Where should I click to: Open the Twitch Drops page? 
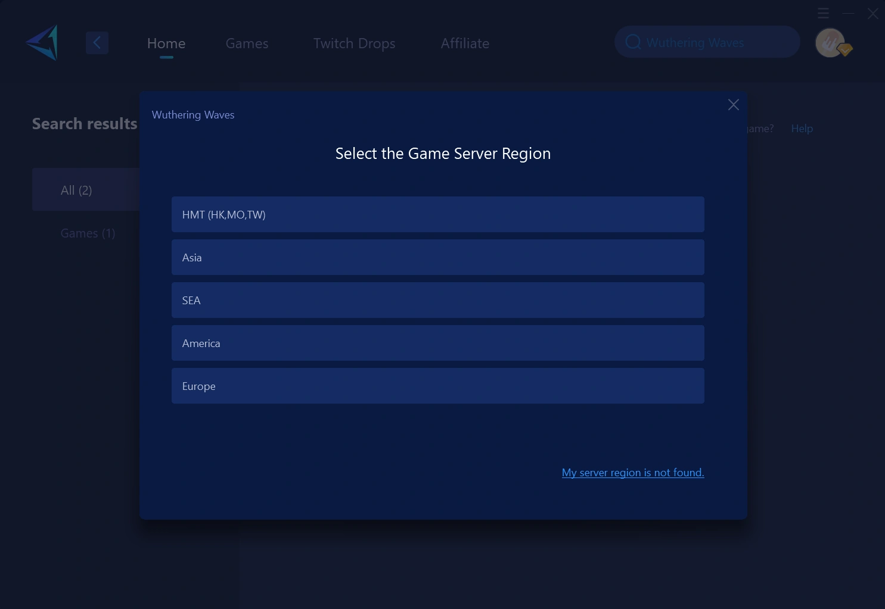(354, 43)
